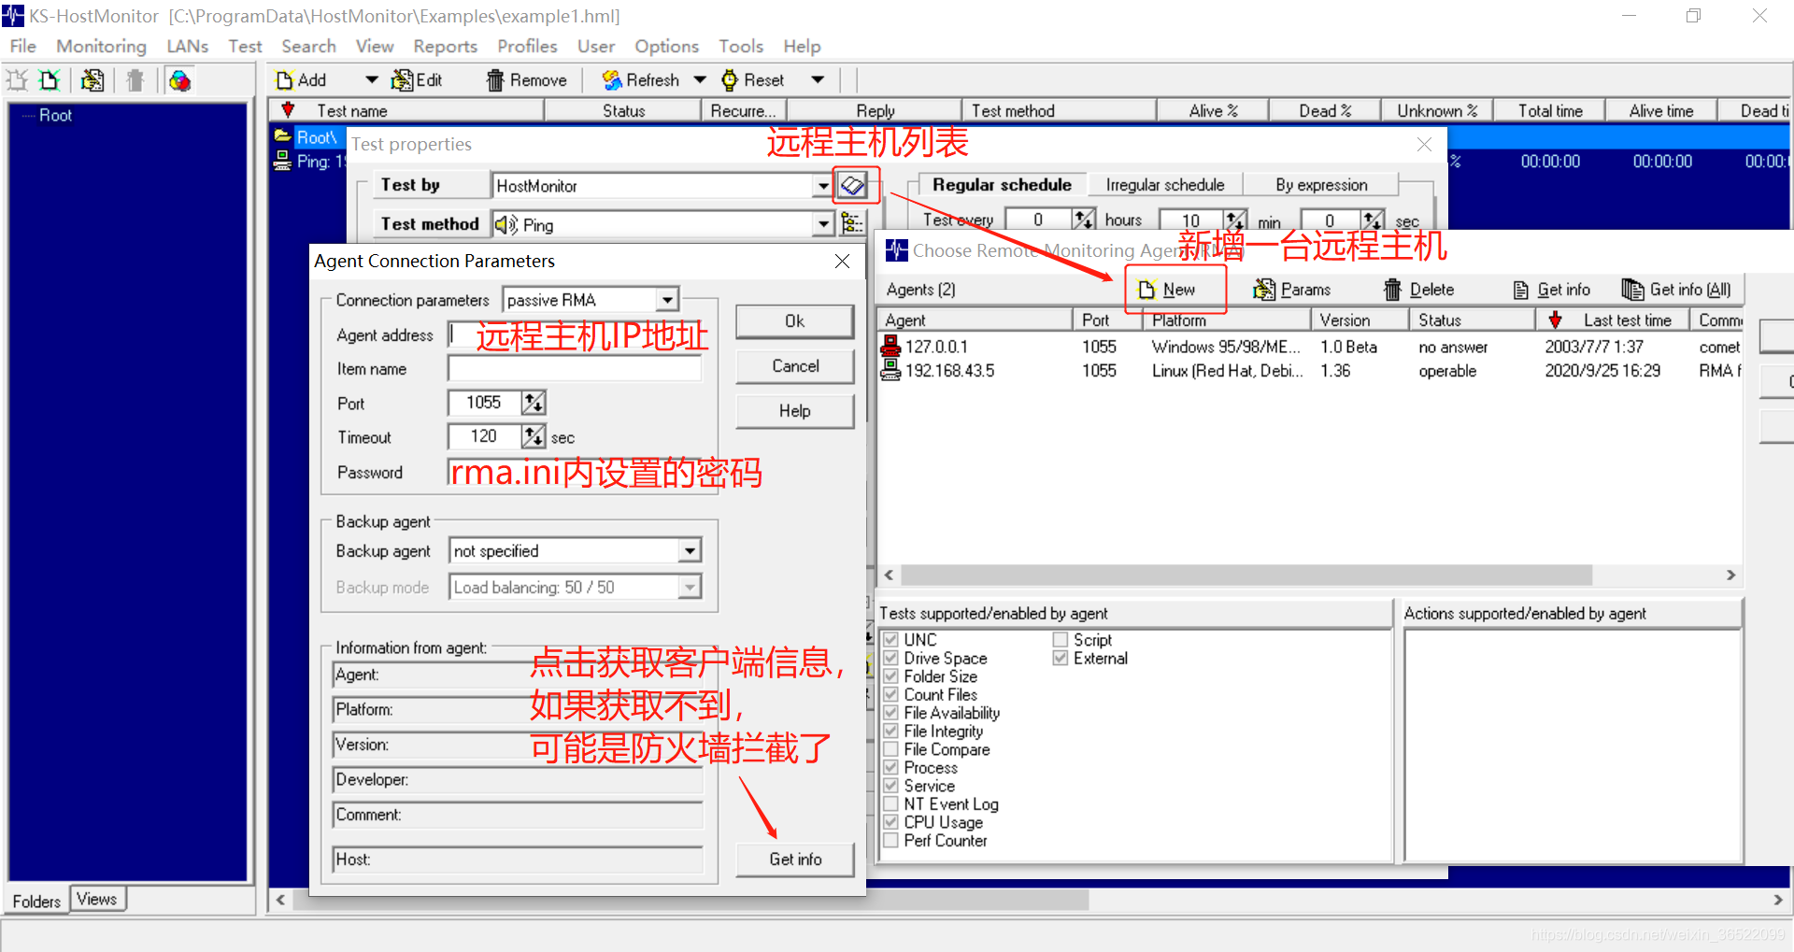Image resolution: width=1794 pixels, height=952 pixels.
Task: Click the Port 1055 input field
Action: pos(485,403)
